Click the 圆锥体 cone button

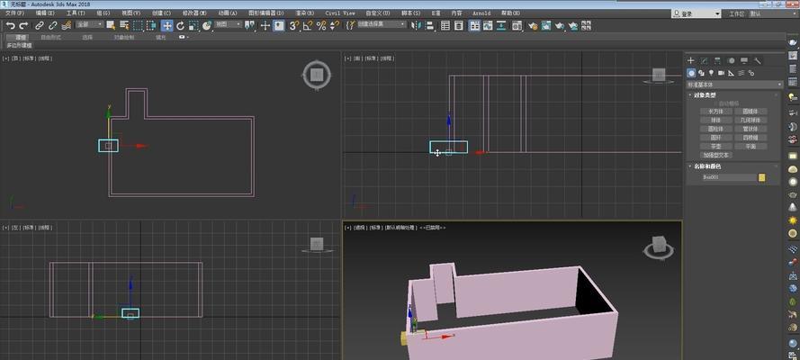750,112
